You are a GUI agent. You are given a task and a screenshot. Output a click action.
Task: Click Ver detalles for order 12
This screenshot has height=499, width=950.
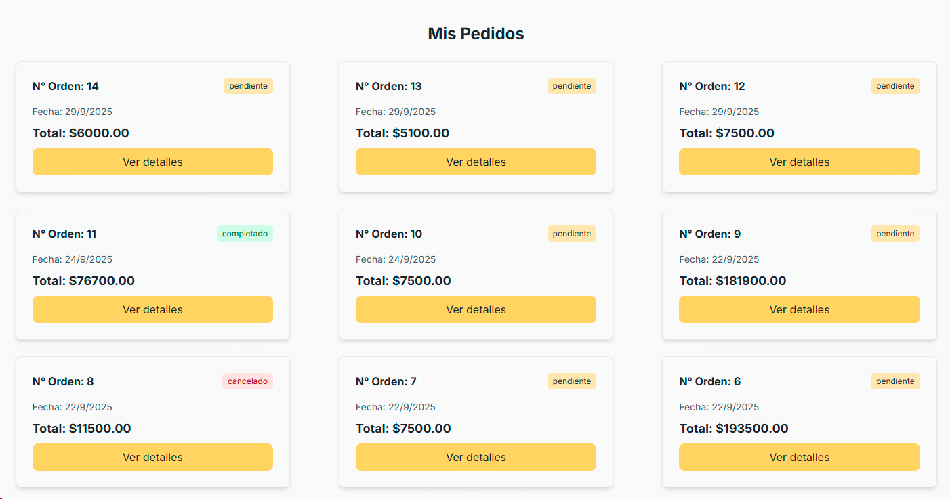click(800, 162)
